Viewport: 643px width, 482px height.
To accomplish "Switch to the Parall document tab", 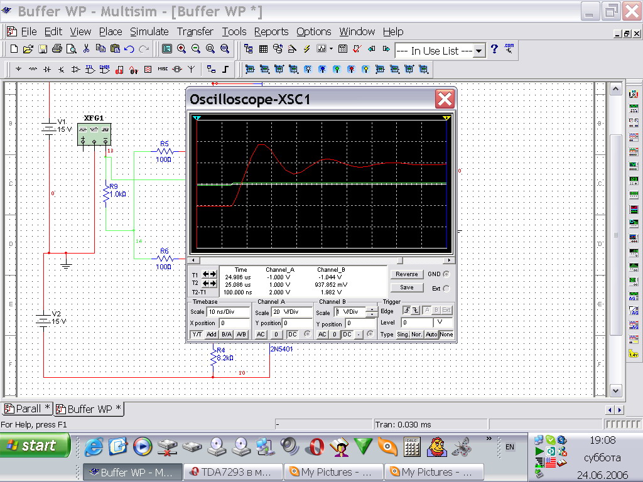I will pyautogui.click(x=27, y=409).
